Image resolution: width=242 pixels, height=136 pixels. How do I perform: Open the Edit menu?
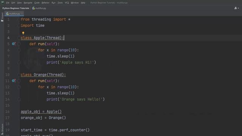click(13, 3)
